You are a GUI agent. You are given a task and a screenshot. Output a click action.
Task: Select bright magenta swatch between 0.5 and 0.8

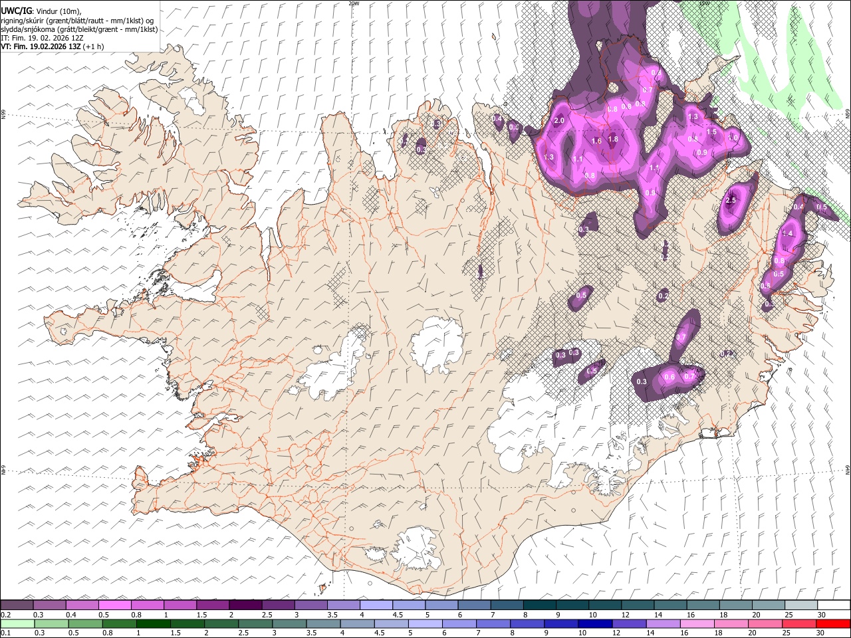tap(115, 605)
